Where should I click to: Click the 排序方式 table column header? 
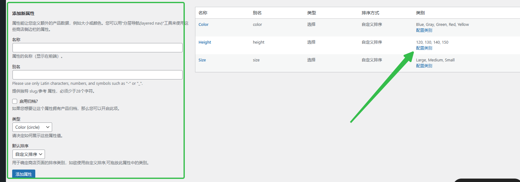click(370, 13)
